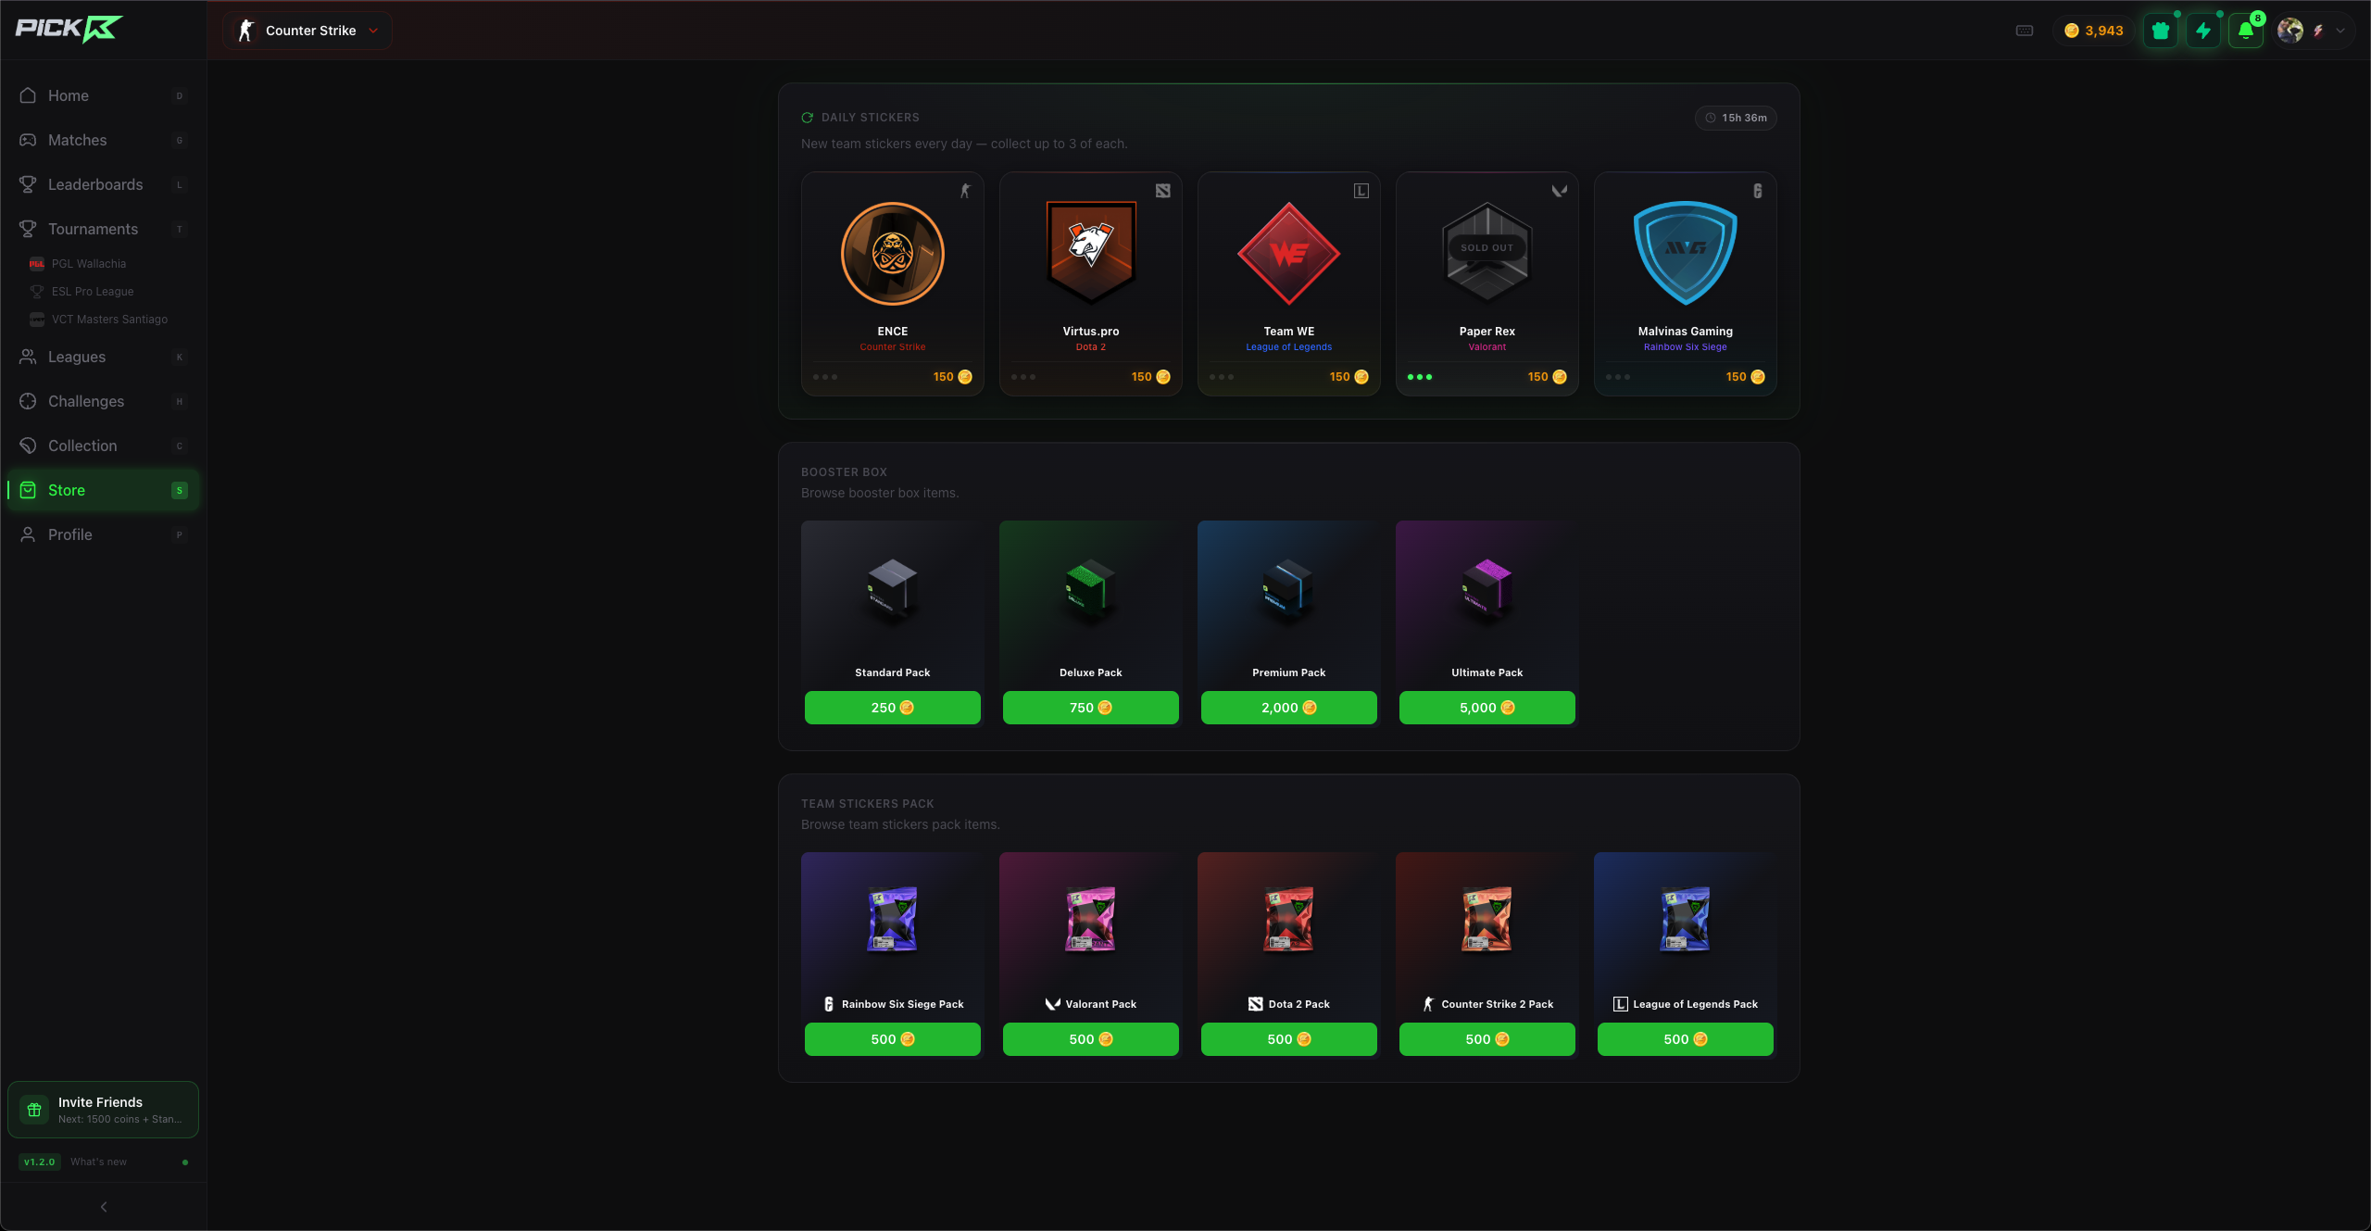Click the Daily Stickers refresh icon
The image size is (2371, 1231).
point(808,118)
